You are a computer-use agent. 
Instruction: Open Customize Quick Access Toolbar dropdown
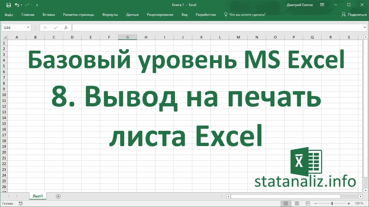pyautogui.click(x=37, y=5)
